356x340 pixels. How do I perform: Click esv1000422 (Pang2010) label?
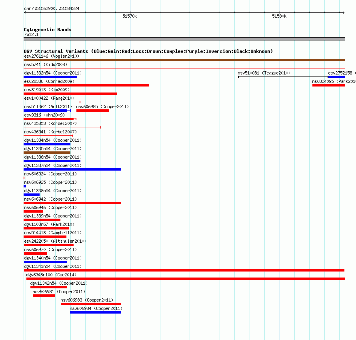(x=49, y=98)
